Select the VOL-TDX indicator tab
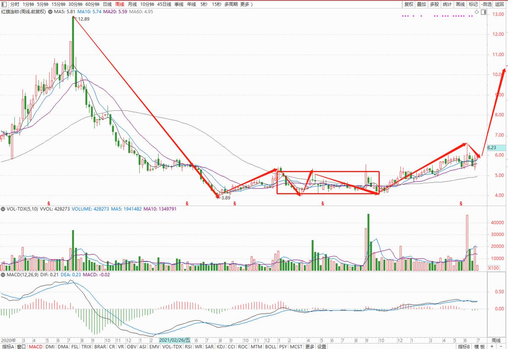Viewport: 508px width, 349px height. coord(172,346)
